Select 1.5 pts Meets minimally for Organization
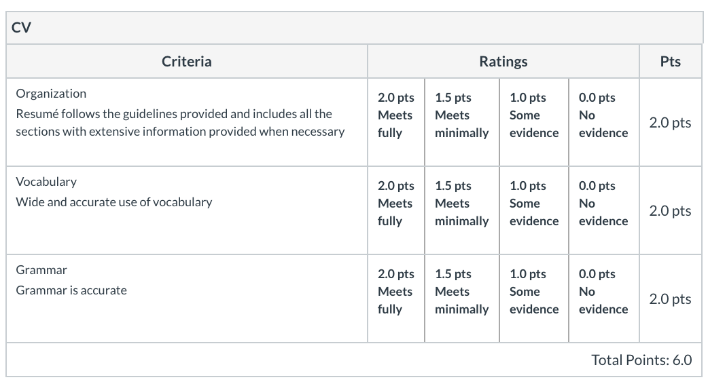 click(x=462, y=122)
